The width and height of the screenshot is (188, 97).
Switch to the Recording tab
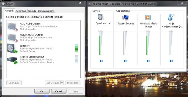click(21, 11)
